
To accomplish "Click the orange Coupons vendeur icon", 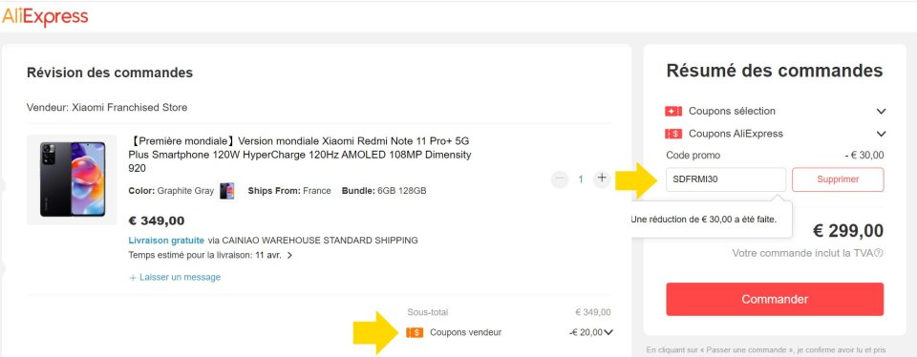I will 415,332.
